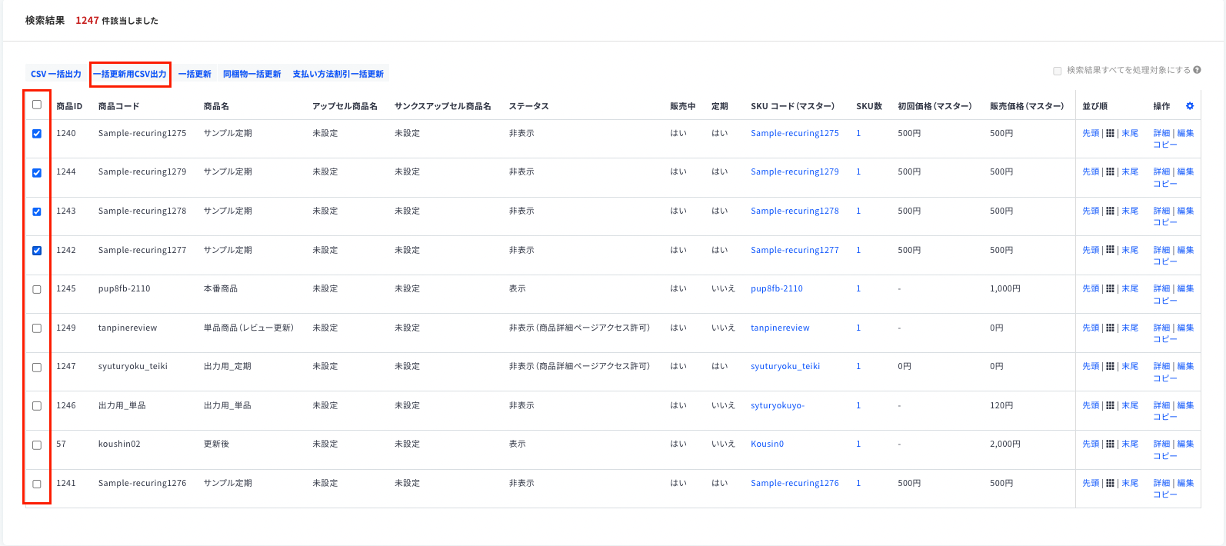Image resolution: width=1226 pixels, height=546 pixels.
Task: Open SKU code link Sample-recuring1279
Action: pyautogui.click(x=795, y=171)
